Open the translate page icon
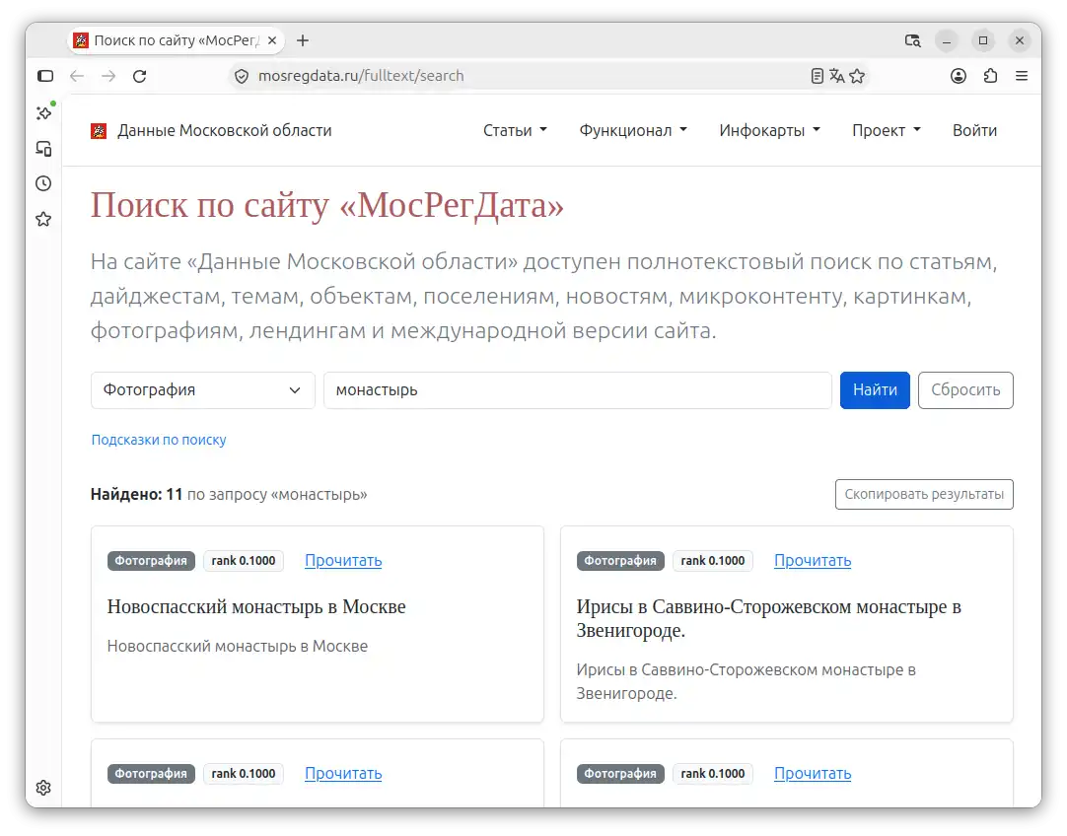 (837, 76)
